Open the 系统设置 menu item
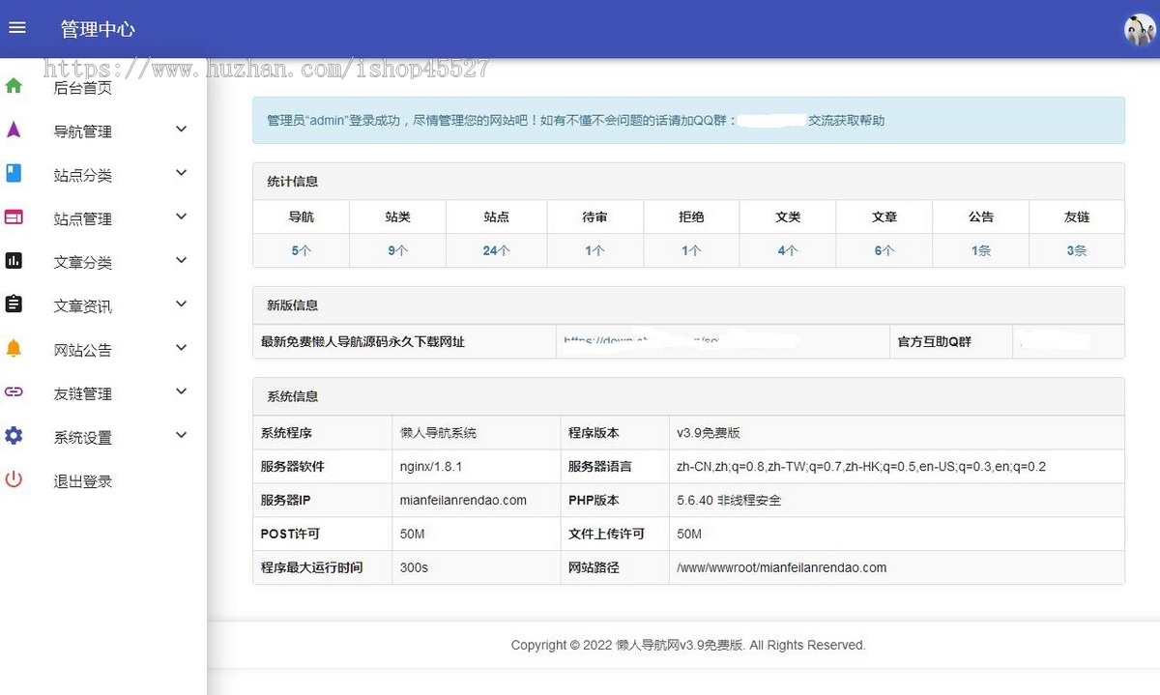 [x=83, y=438]
